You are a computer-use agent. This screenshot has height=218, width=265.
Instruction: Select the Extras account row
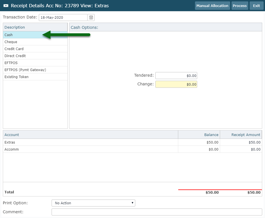click(132, 142)
